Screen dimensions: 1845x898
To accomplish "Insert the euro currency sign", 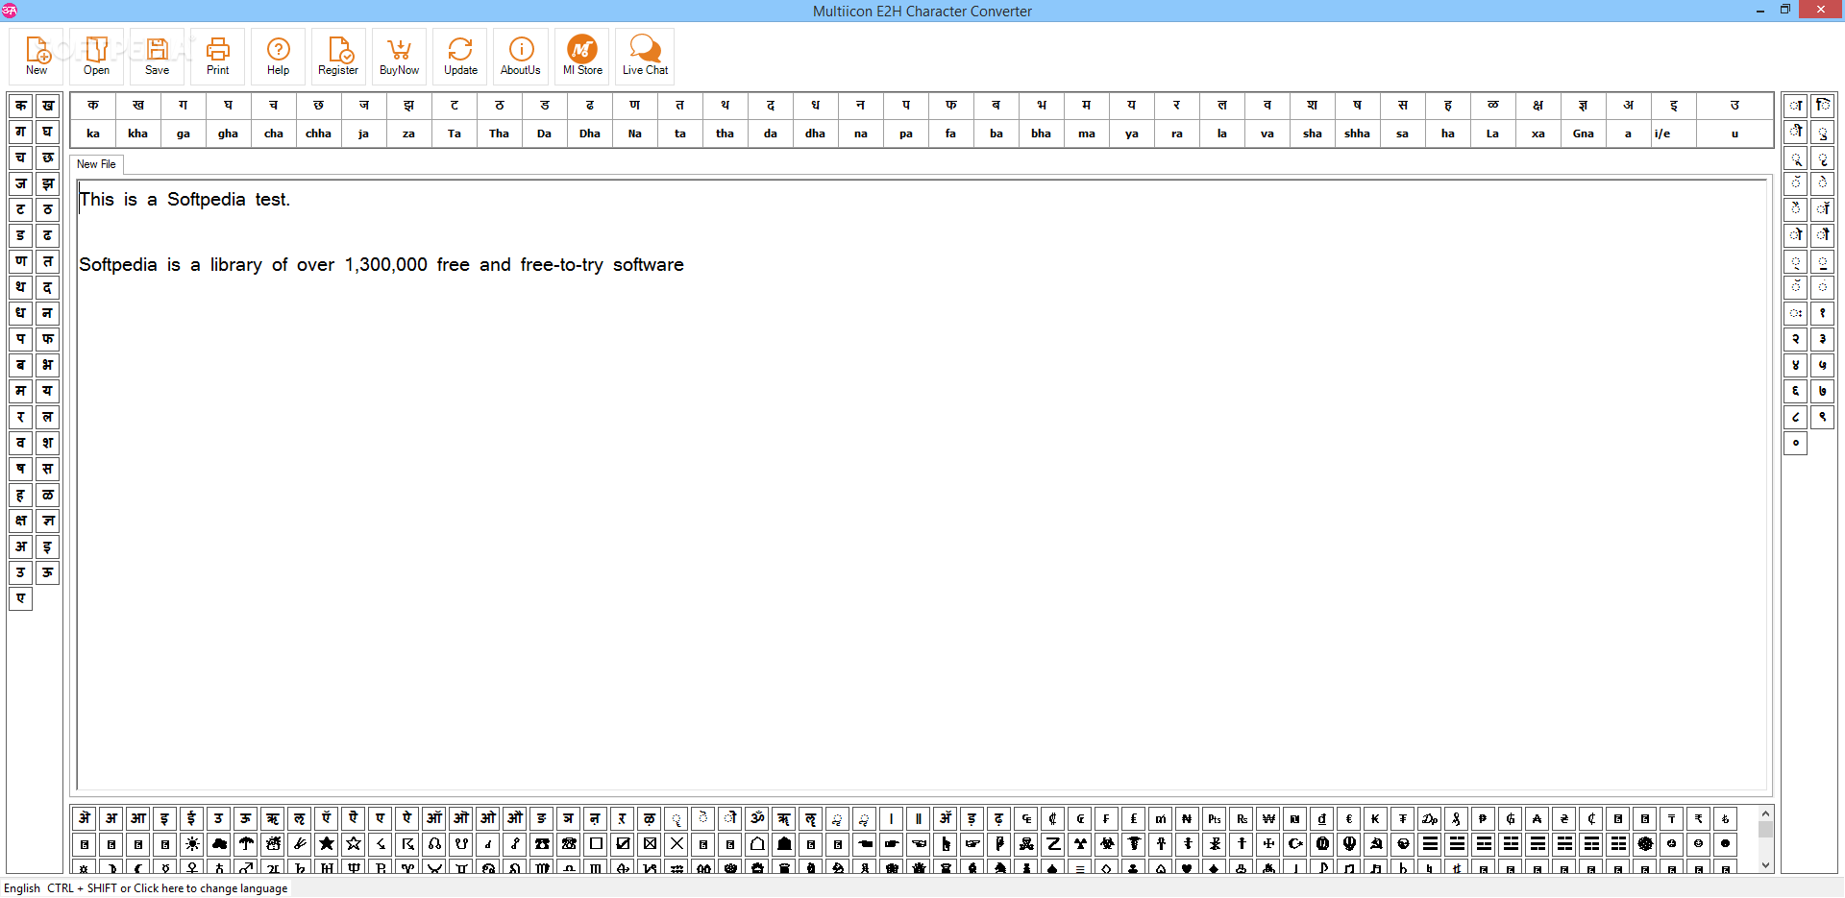I will pyautogui.click(x=1349, y=818).
